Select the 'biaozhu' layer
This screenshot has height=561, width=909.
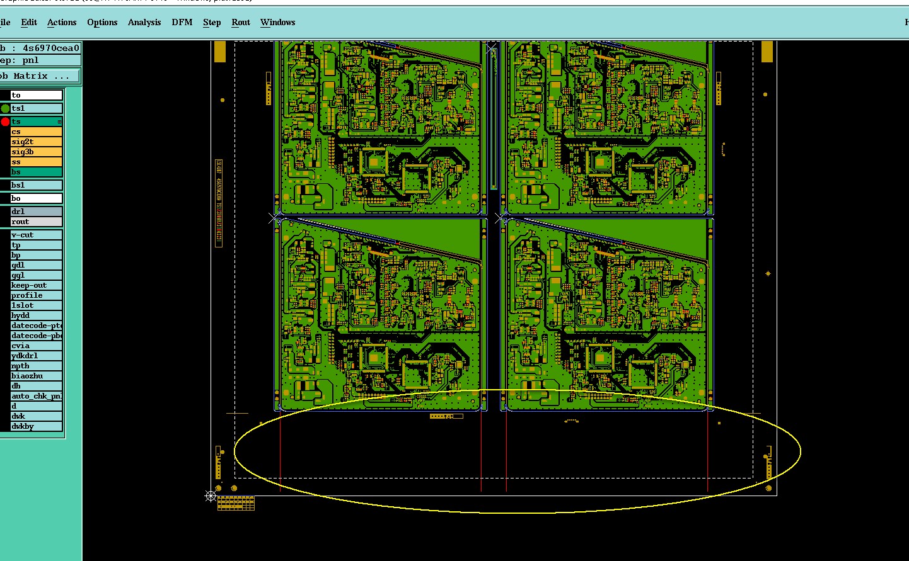click(x=37, y=376)
